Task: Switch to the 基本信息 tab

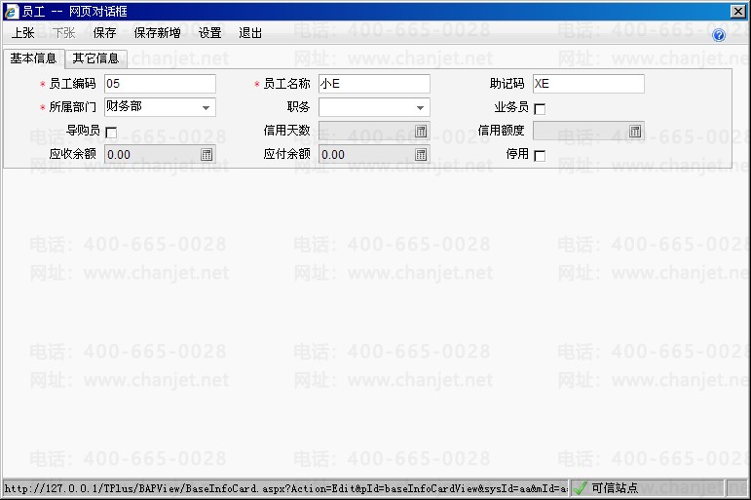Action: pyautogui.click(x=33, y=58)
